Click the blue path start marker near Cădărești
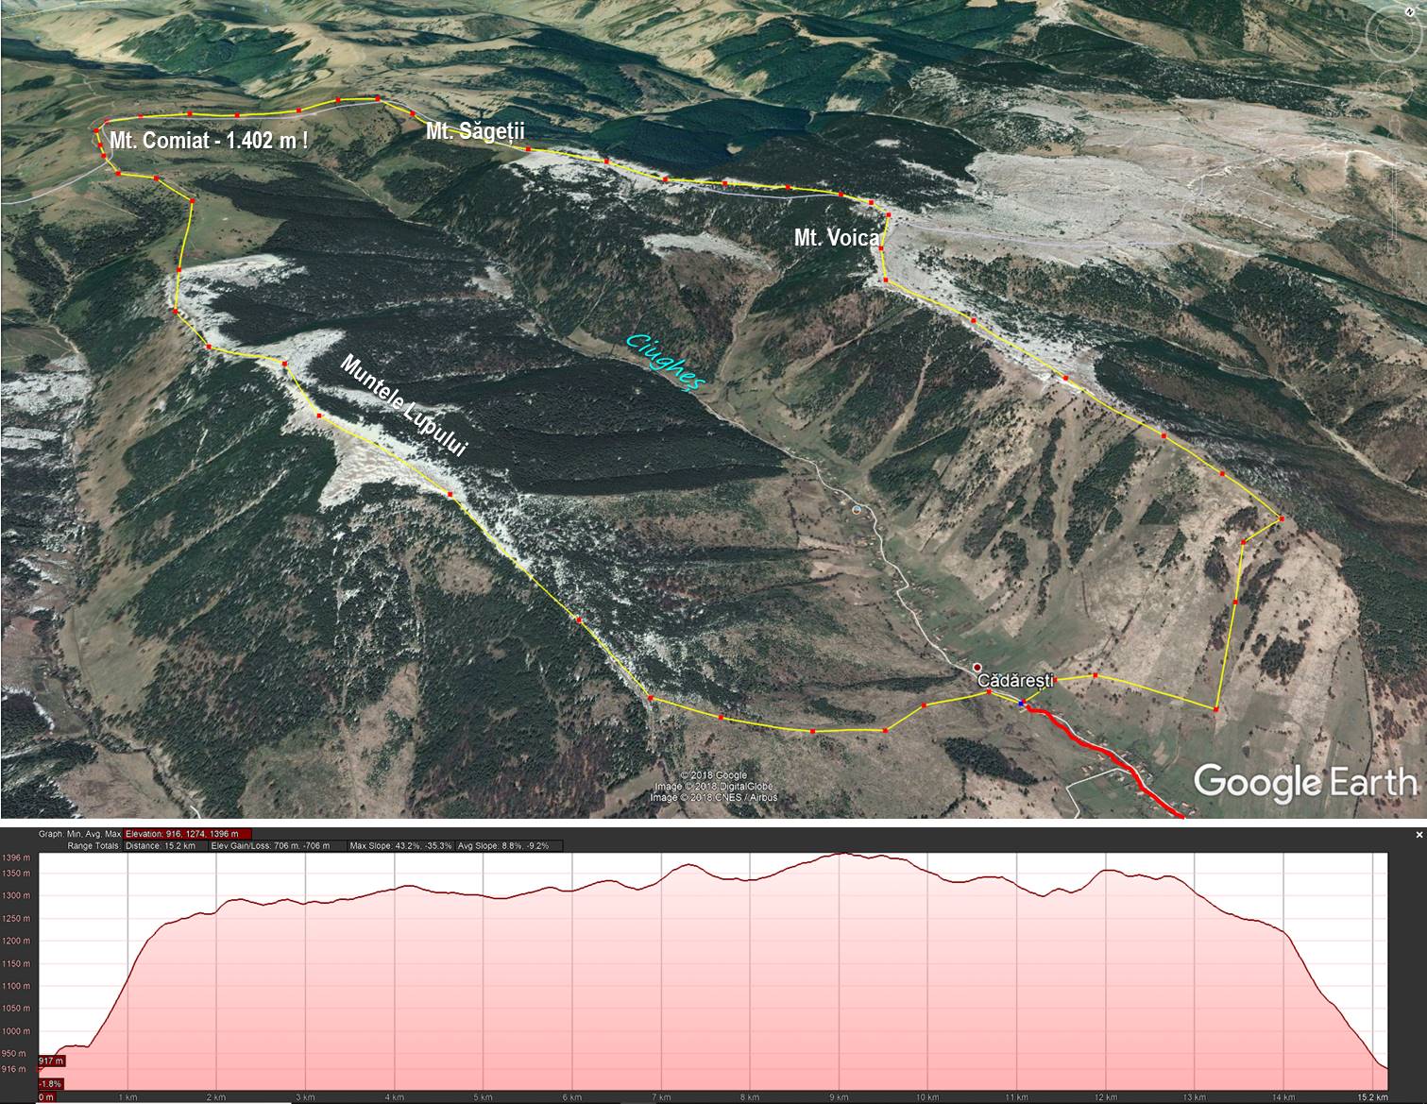1427x1104 pixels. pyautogui.click(x=1022, y=704)
